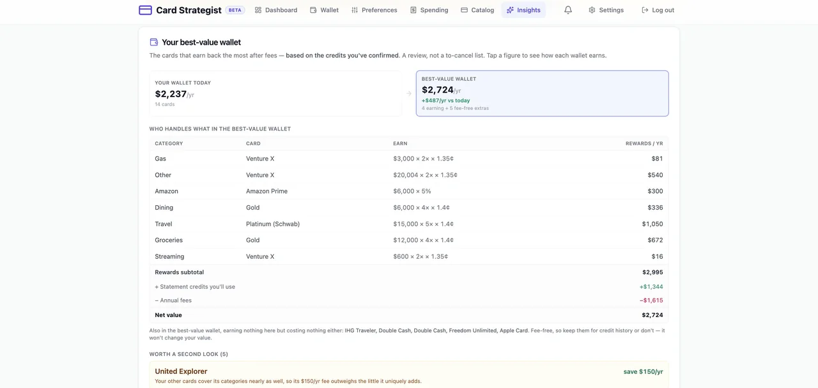Open Settings from the top navigation
Viewport: 818px width, 388px height.
click(x=606, y=10)
